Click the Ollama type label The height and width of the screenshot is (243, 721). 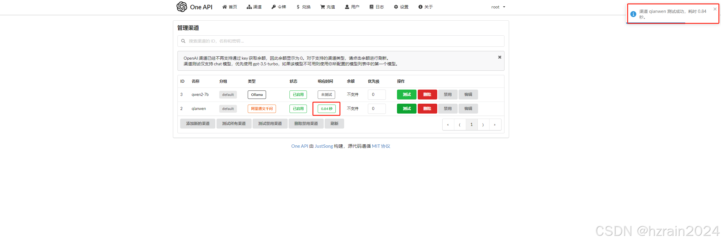[x=257, y=95]
